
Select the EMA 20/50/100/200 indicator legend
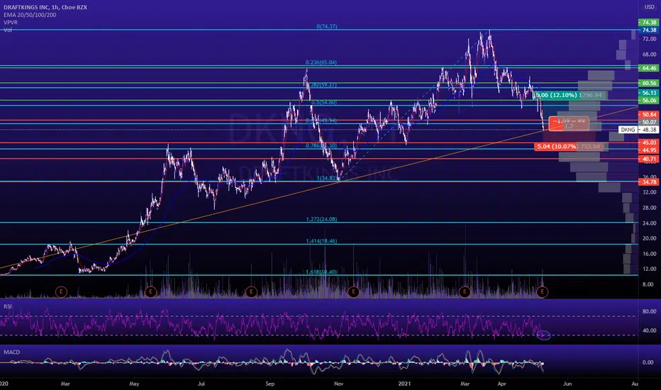tap(30, 15)
